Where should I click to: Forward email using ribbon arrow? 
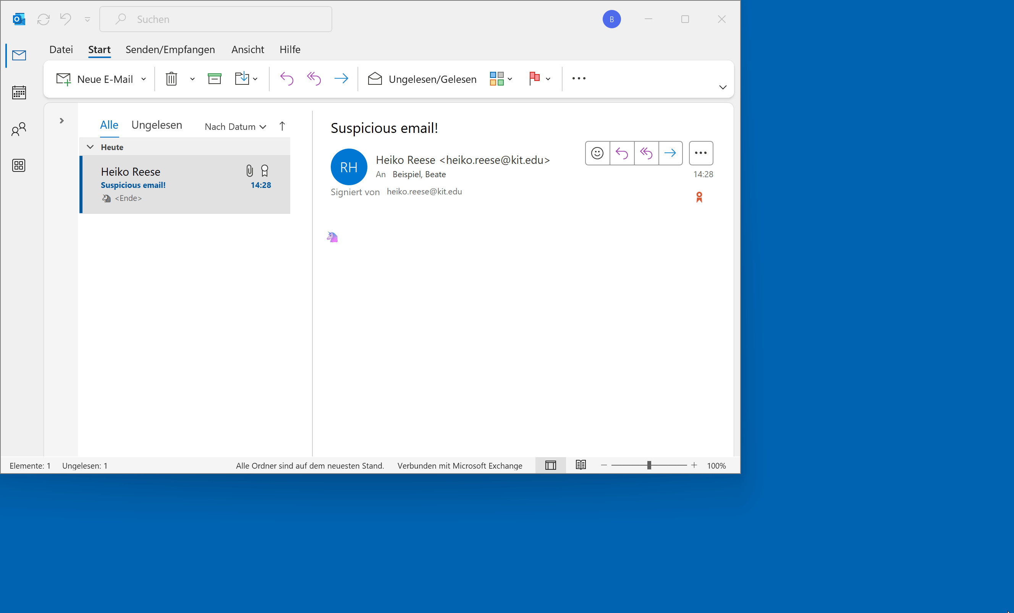341,79
